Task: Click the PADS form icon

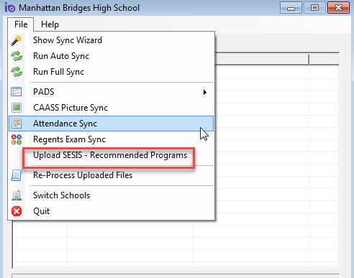Action: click(17, 92)
